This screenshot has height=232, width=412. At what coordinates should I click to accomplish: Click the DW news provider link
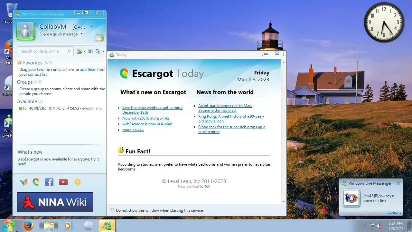click(207, 187)
